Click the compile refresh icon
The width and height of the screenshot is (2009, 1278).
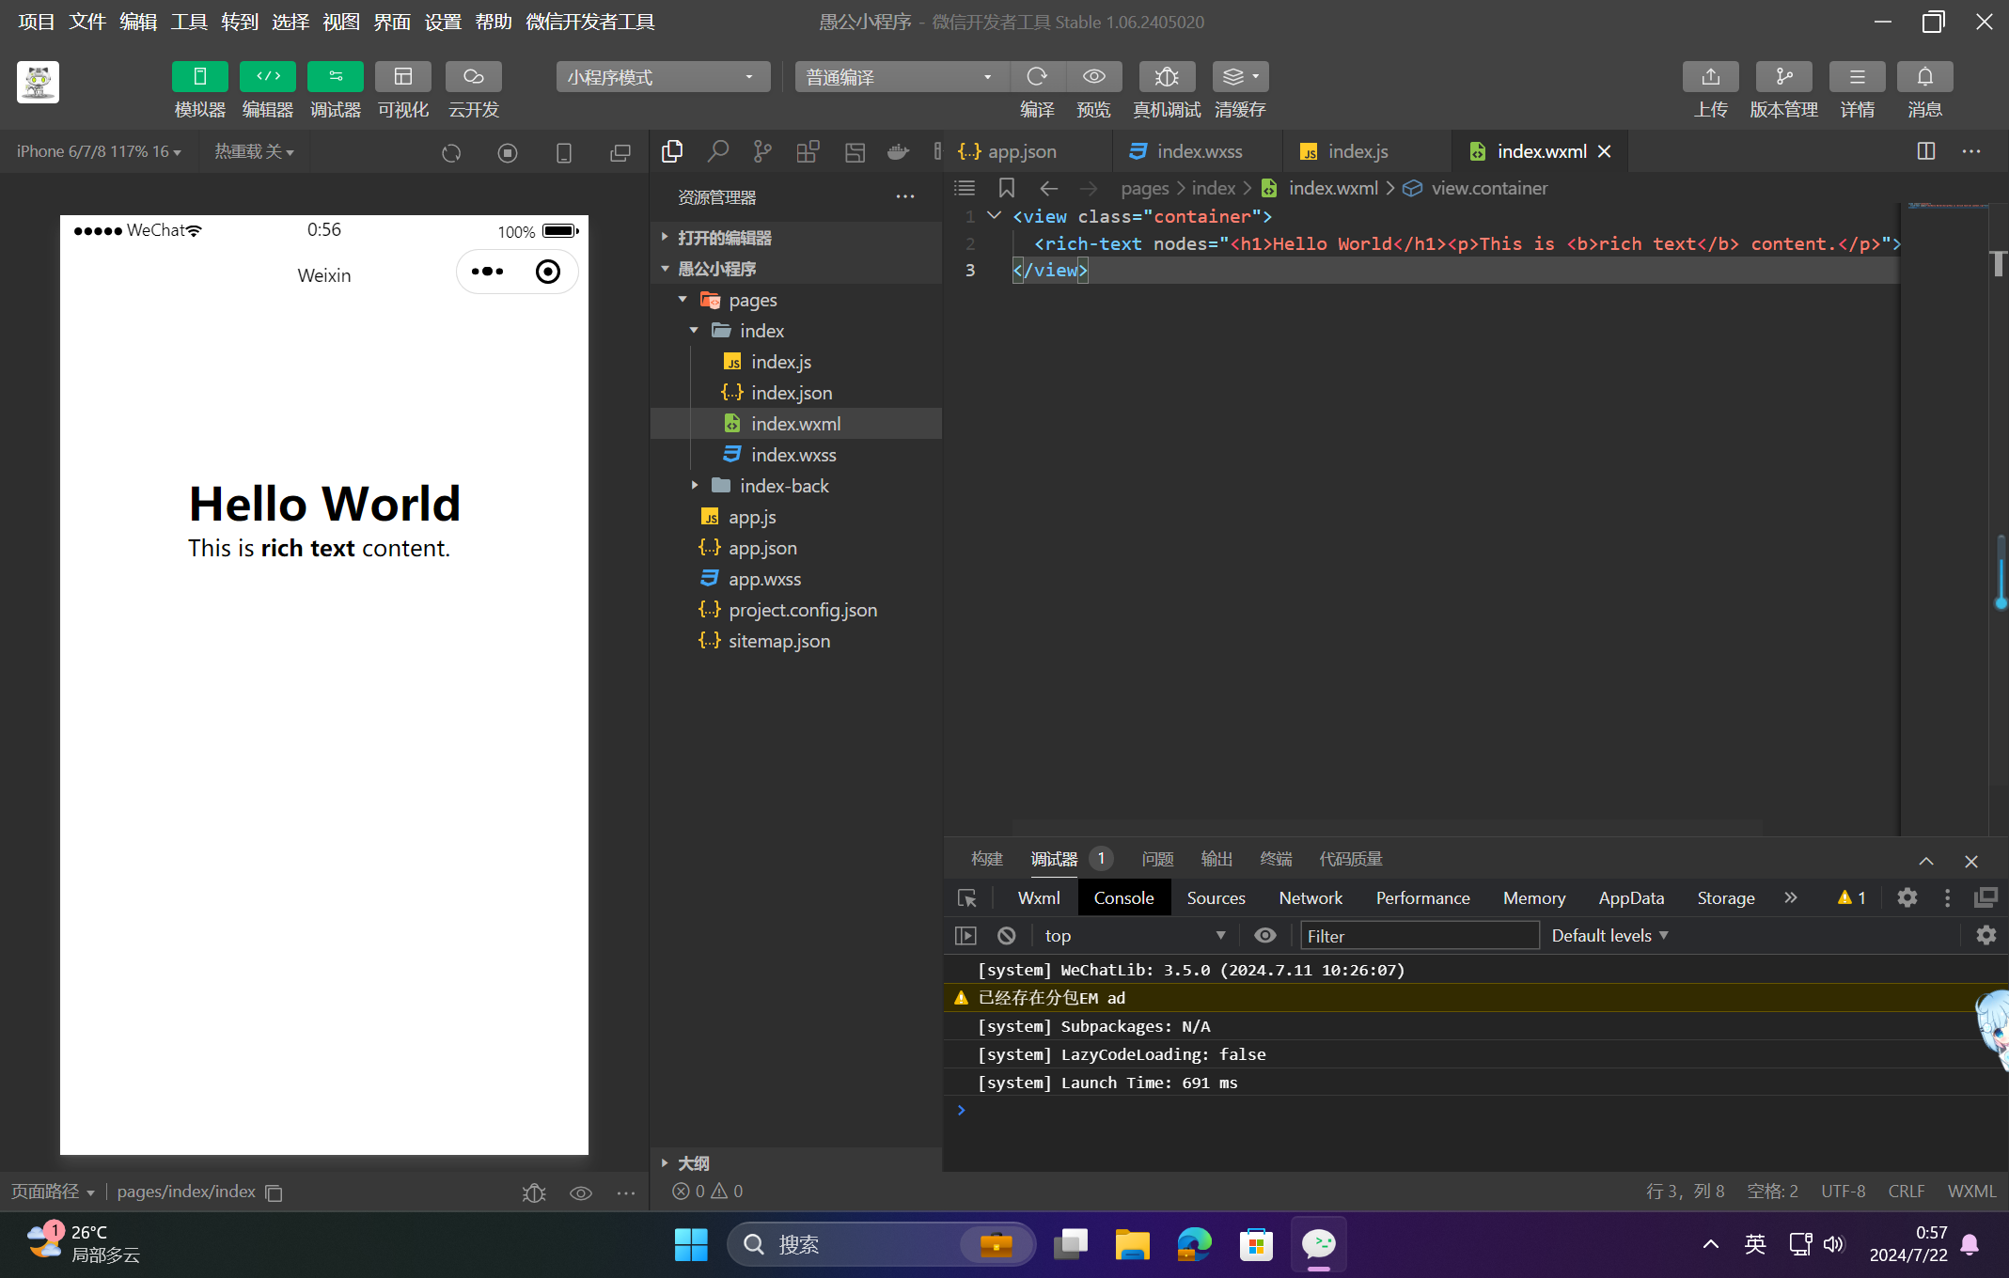[x=1037, y=77]
